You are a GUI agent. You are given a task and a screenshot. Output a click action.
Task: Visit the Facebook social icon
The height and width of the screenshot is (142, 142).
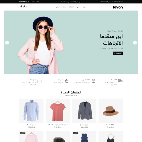pyautogui.click(x=28, y=2)
